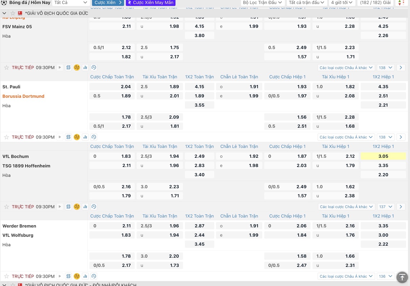Expand the 138 dropdown above VfL Bochum table
Image resolution: width=410 pixels, height=286 pixels.
pyautogui.click(x=385, y=137)
